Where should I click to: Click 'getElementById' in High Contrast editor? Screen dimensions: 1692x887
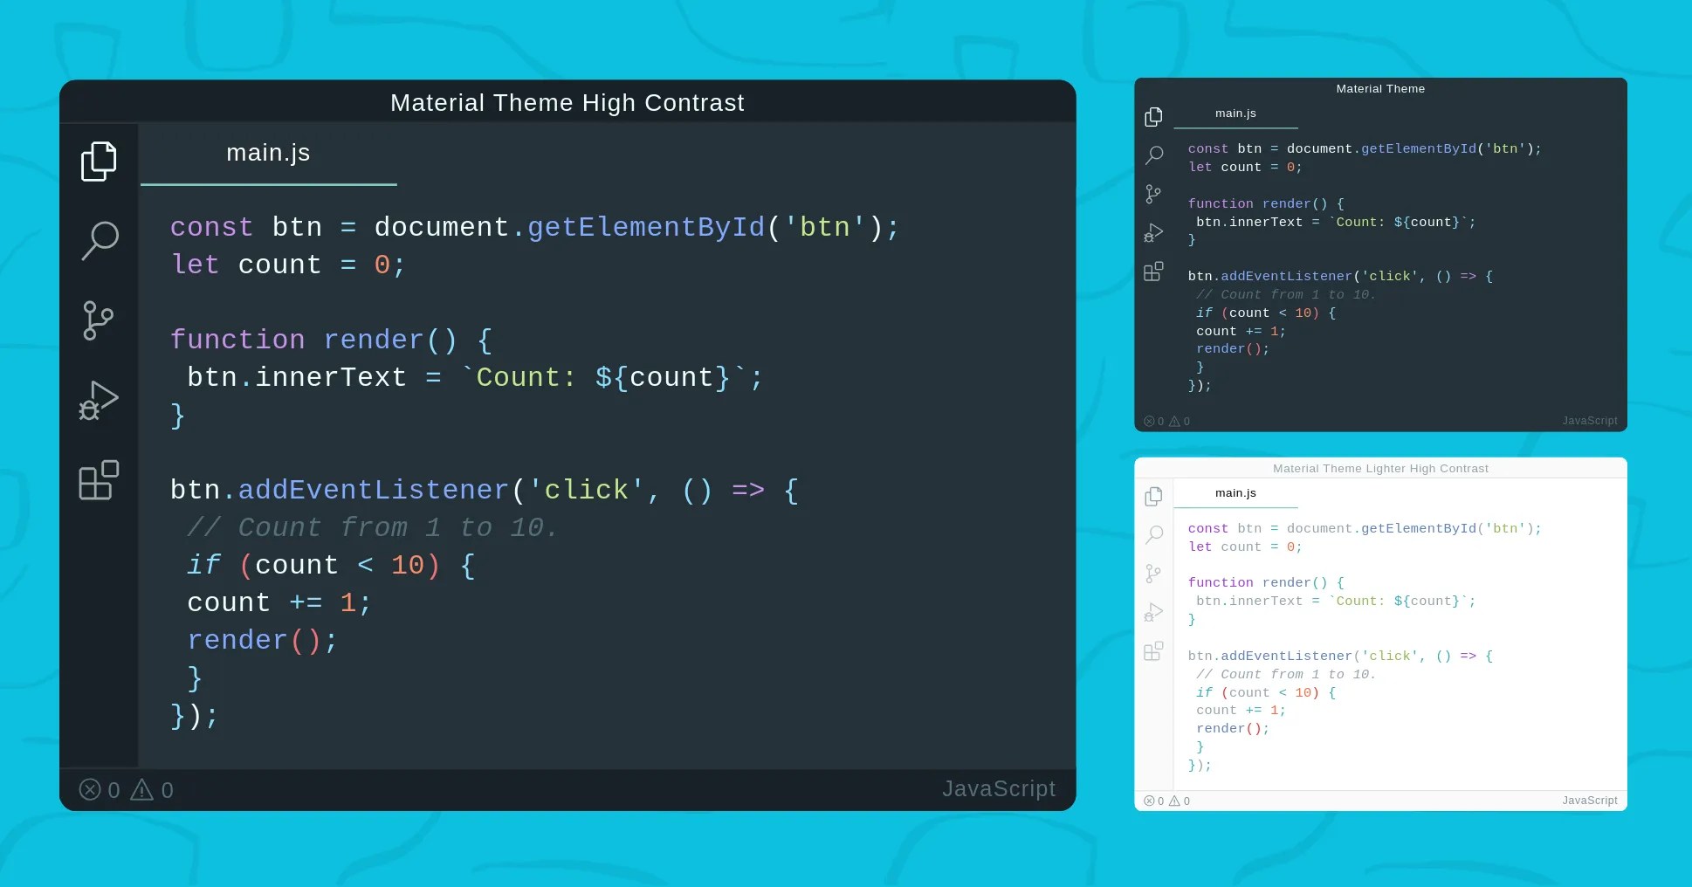pos(646,228)
